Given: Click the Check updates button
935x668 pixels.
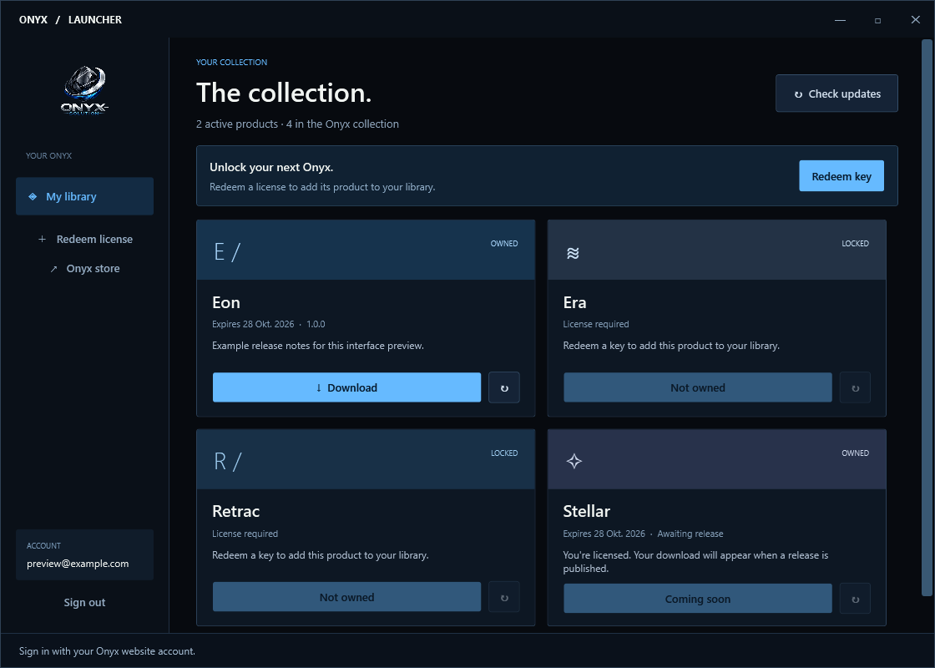Looking at the screenshot, I should pyautogui.click(x=836, y=94).
